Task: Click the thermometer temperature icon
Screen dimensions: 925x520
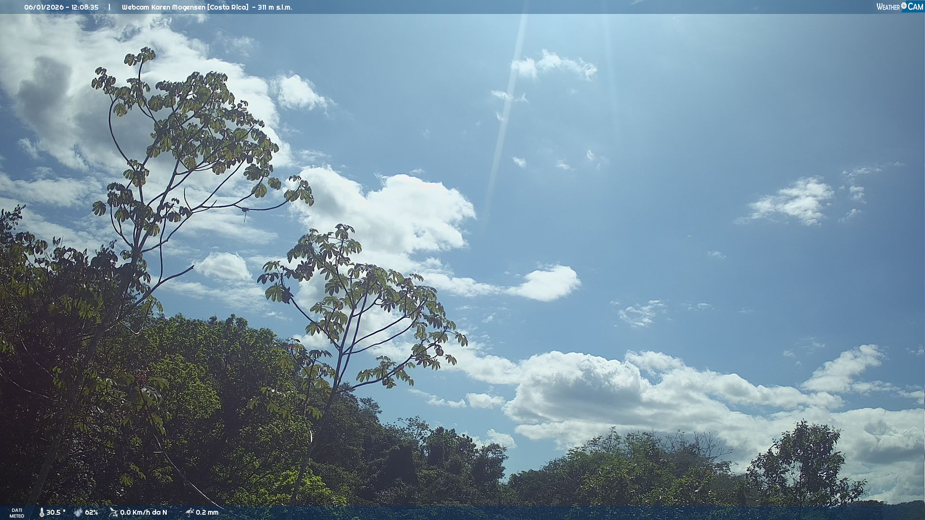Action: 41,512
